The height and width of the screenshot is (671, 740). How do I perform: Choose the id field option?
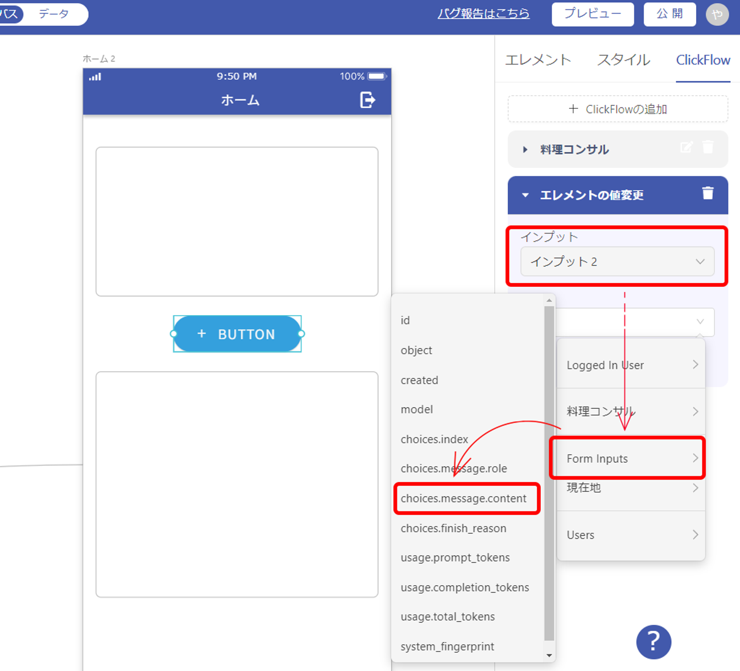(405, 320)
